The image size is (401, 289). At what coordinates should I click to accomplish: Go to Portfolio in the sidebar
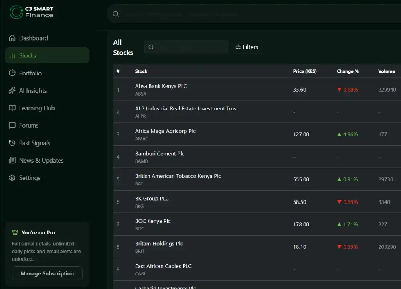tap(47, 73)
